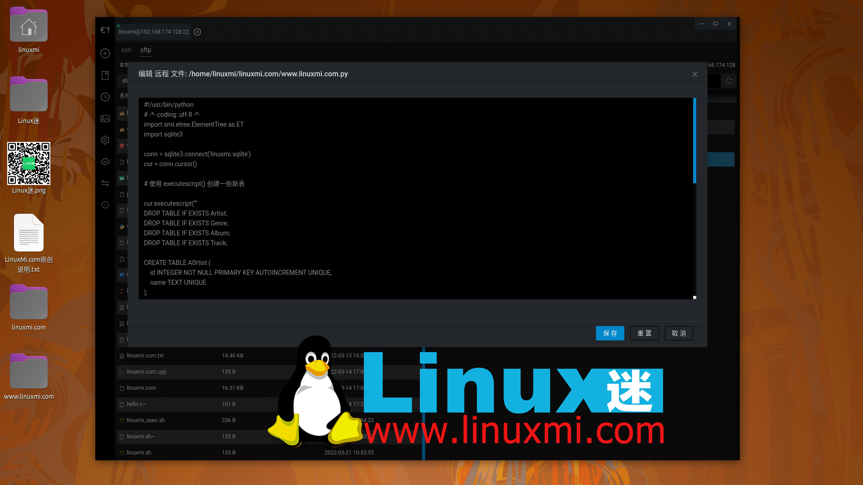Open www.linuxmi.com folder on desktop
The height and width of the screenshot is (485, 863).
point(29,377)
